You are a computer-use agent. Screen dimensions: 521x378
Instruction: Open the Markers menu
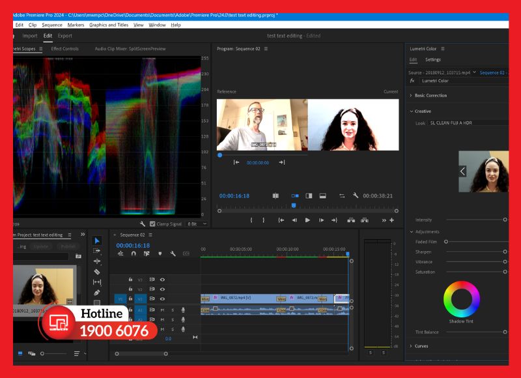76,25
